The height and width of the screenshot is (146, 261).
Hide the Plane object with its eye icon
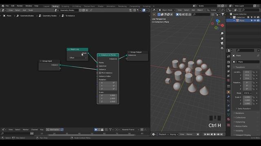point(255,21)
